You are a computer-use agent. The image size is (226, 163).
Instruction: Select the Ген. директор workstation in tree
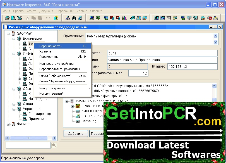coord(40,114)
